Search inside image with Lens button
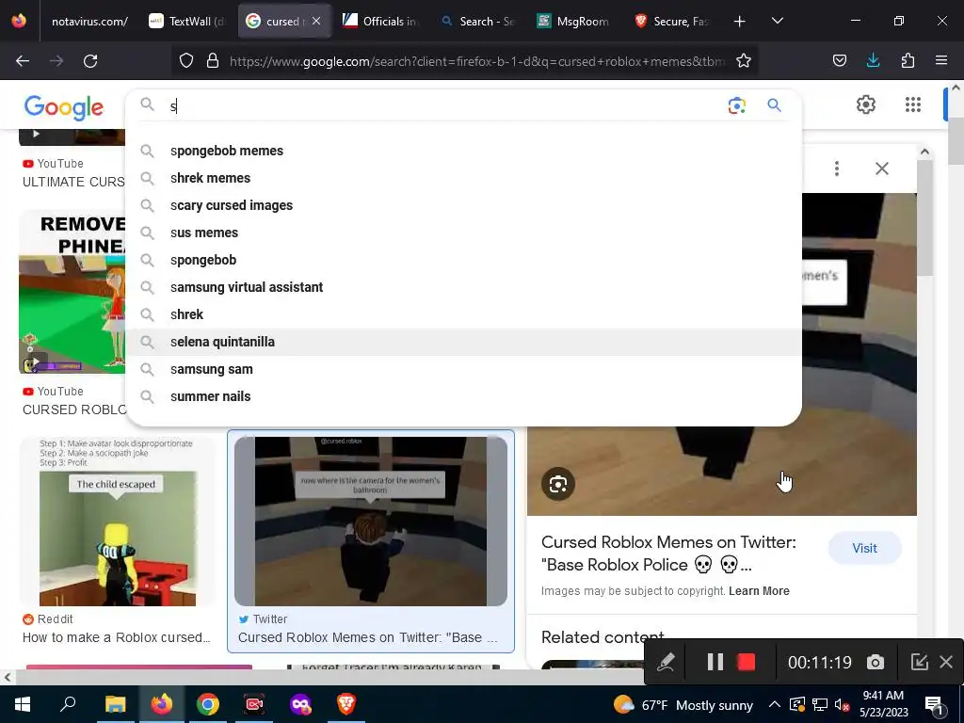 (x=558, y=485)
